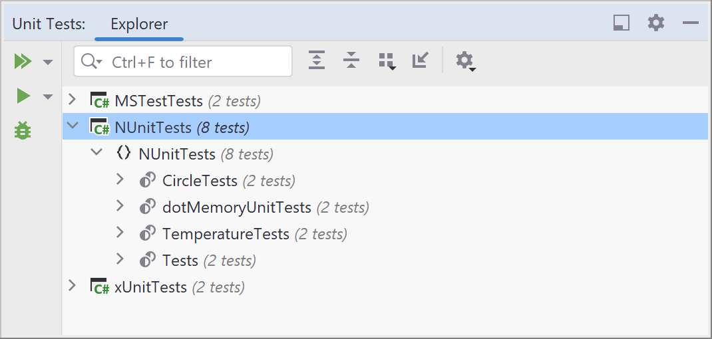Click Run All Tests double-arrow icon
The image size is (712, 339).
pyautogui.click(x=23, y=62)
